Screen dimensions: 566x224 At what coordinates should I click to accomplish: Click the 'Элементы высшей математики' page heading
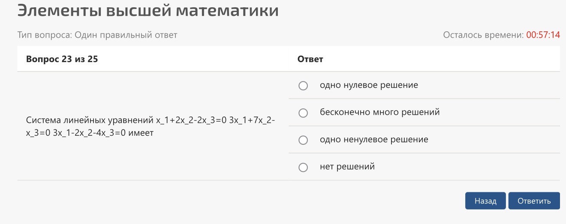pos(148,11)
